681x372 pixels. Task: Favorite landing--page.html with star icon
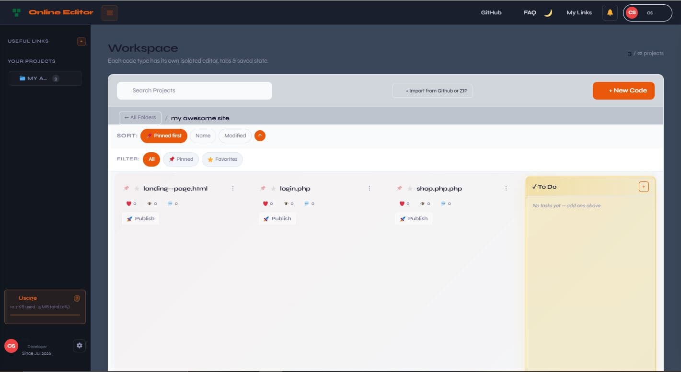(x=137, y=189)
